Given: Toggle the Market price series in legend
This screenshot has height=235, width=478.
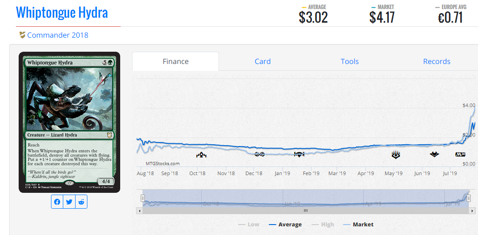Looking at the screenshot, I should (358, 225).
